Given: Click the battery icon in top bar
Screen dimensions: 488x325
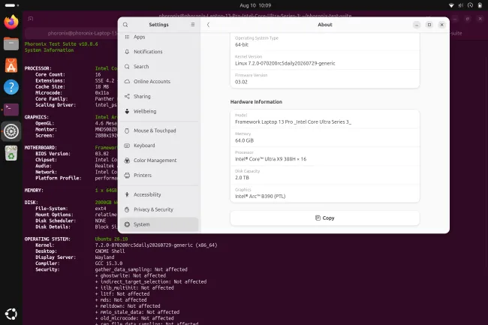Looking at the screenshot, I should point(480,5).
